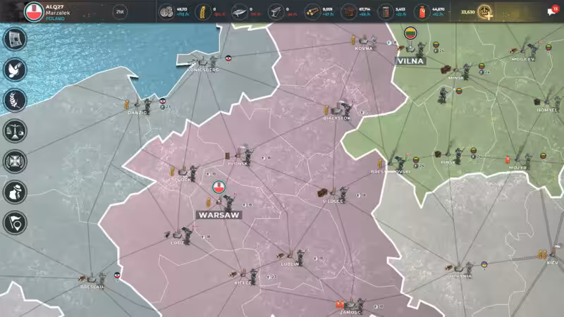Viewport: 564px width, 317px height.
Task: Select the army unit at Brest-Litovsk
Action: (x=399, y=163)
